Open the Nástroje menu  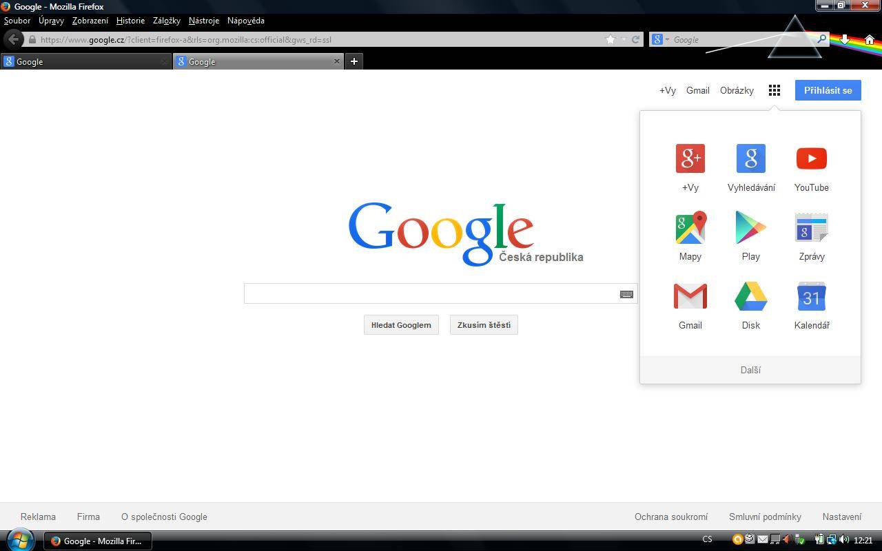[x=204, y=21]
